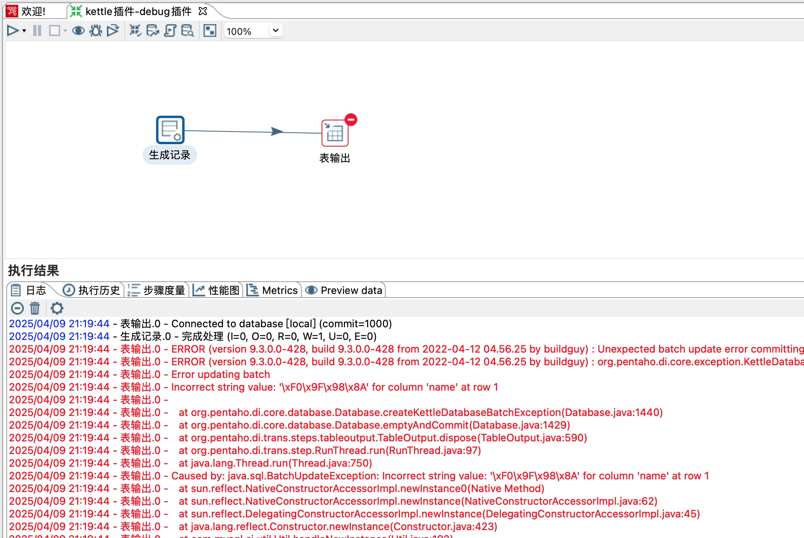The width and height of the screenshot is (804, 538).
Task: Select the 表输出 step icon
Action: point(335,134)
